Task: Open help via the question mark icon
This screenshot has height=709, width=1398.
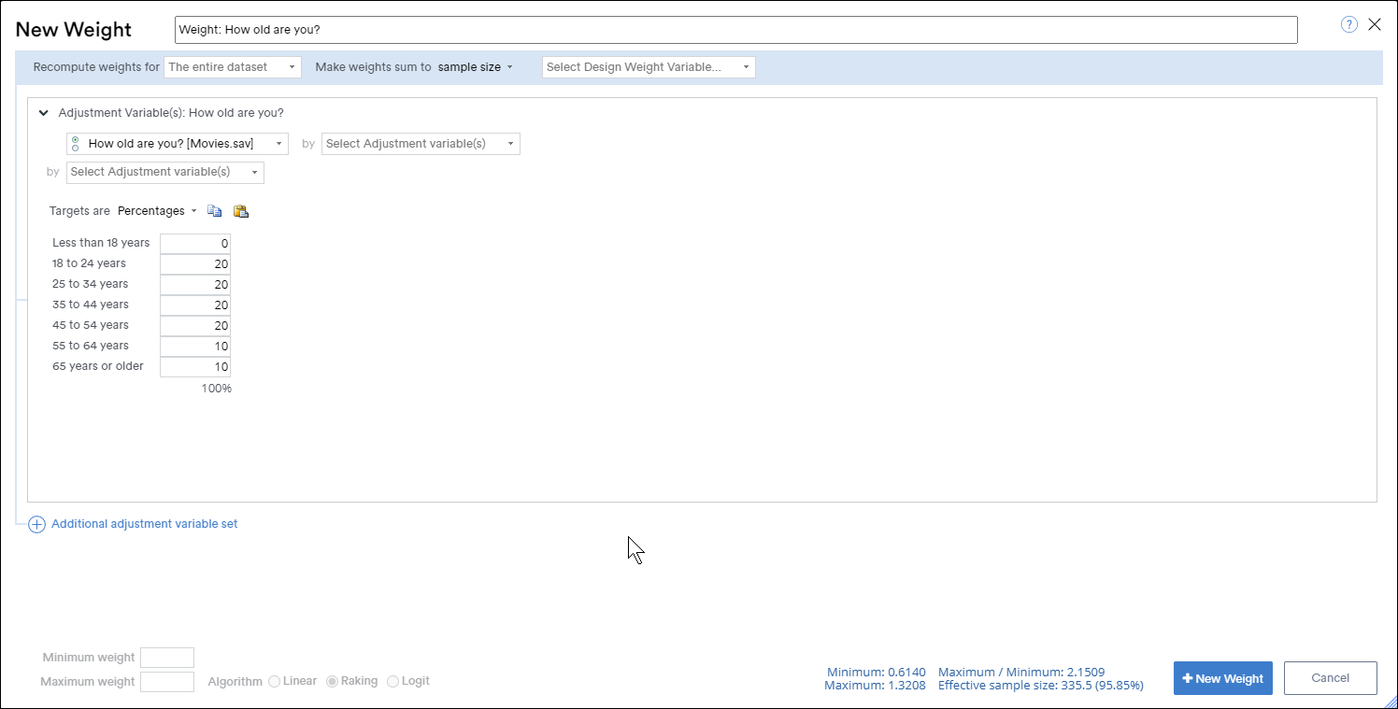Action: tap(1348, 24)
